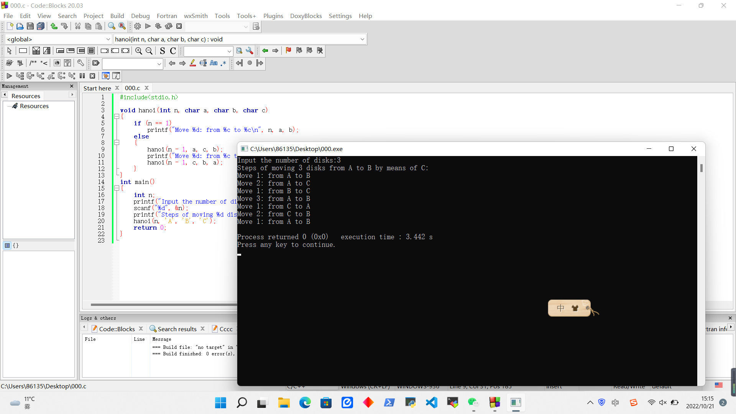Click the Build gear icon
Image resolution: width=736 pixels, height=414 pixels.
[x=138, y=26]
